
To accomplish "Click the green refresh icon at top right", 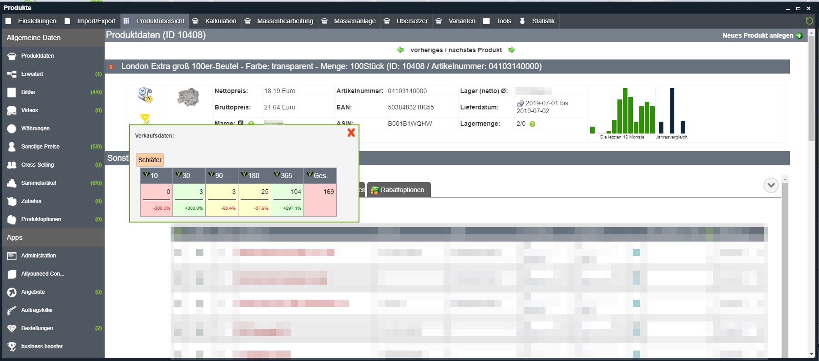I will [809, 21].
